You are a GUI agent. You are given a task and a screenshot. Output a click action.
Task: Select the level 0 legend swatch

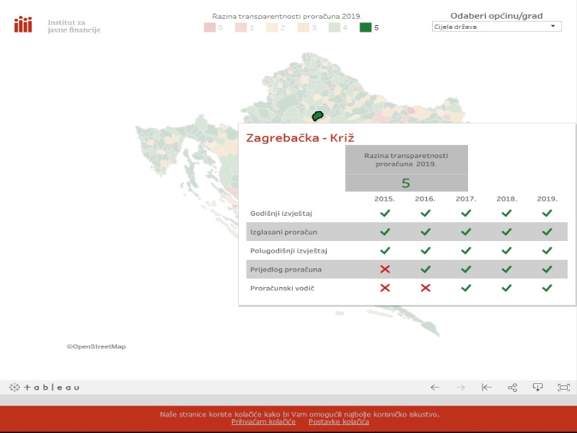pyautogui.click(x=210, y=27)
